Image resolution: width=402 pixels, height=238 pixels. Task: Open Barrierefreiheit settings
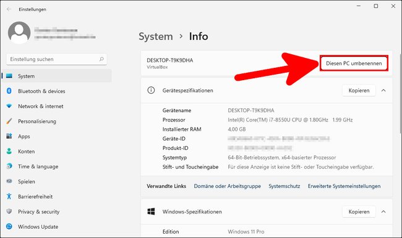coord(57,197)
